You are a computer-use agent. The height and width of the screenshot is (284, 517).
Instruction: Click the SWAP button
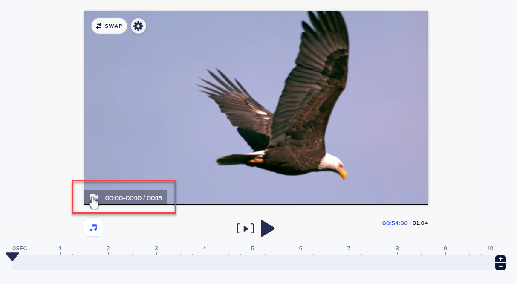click(109, 26)
